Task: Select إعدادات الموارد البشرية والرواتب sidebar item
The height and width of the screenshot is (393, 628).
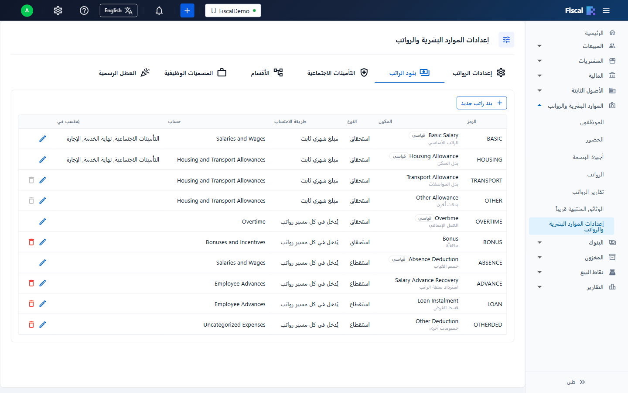Action: [571, 227]
